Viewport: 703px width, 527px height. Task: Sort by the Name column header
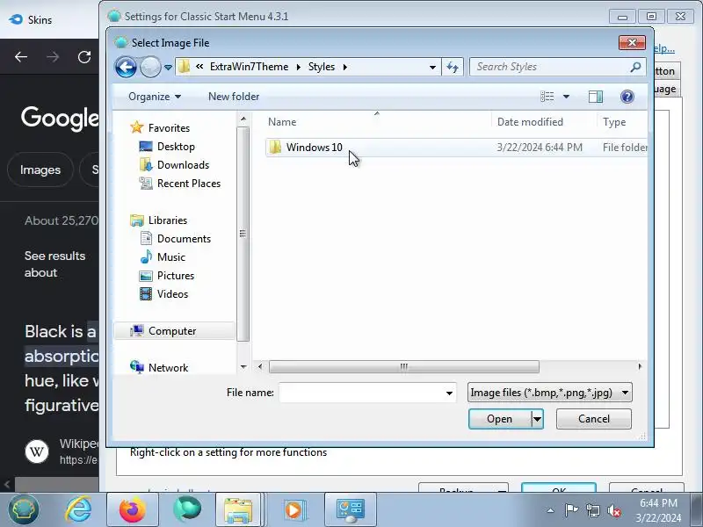[x=282, y=122]
